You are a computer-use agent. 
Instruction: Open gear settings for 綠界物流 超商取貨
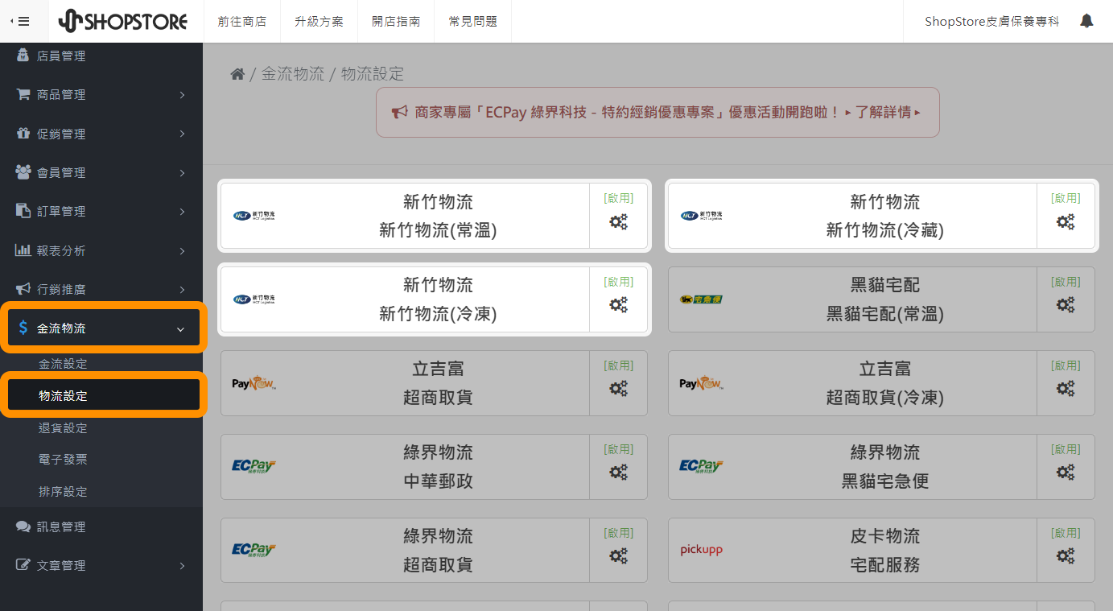[x=618, y=556]
